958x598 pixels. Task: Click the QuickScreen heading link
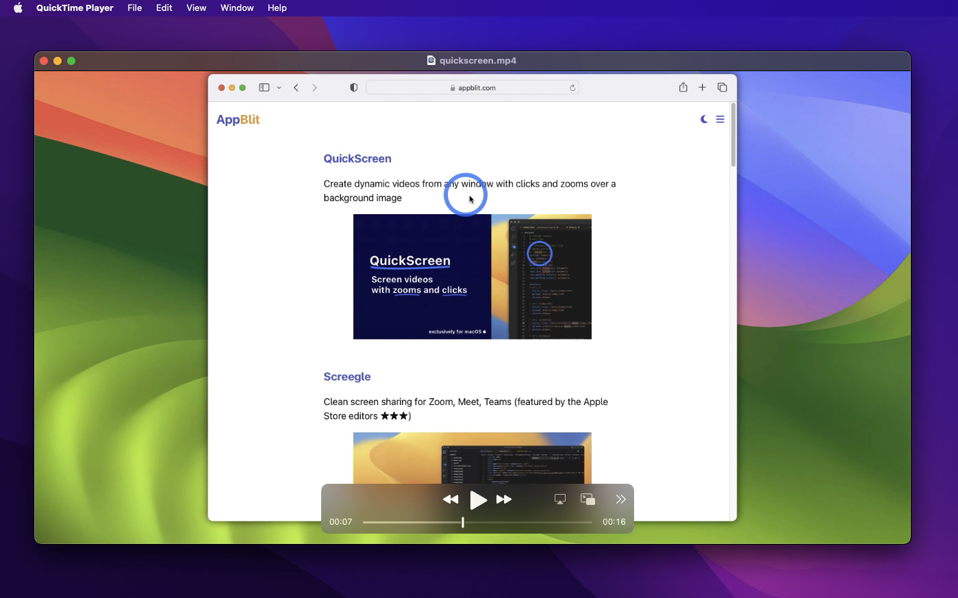click(357, 158)
